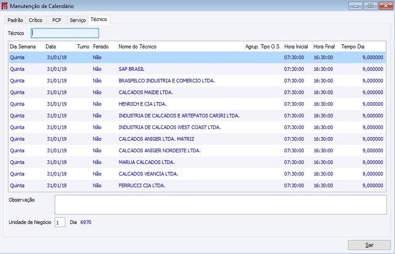Focus the Técnico input field
Viewport: 395px width, 254px height.
65,33
